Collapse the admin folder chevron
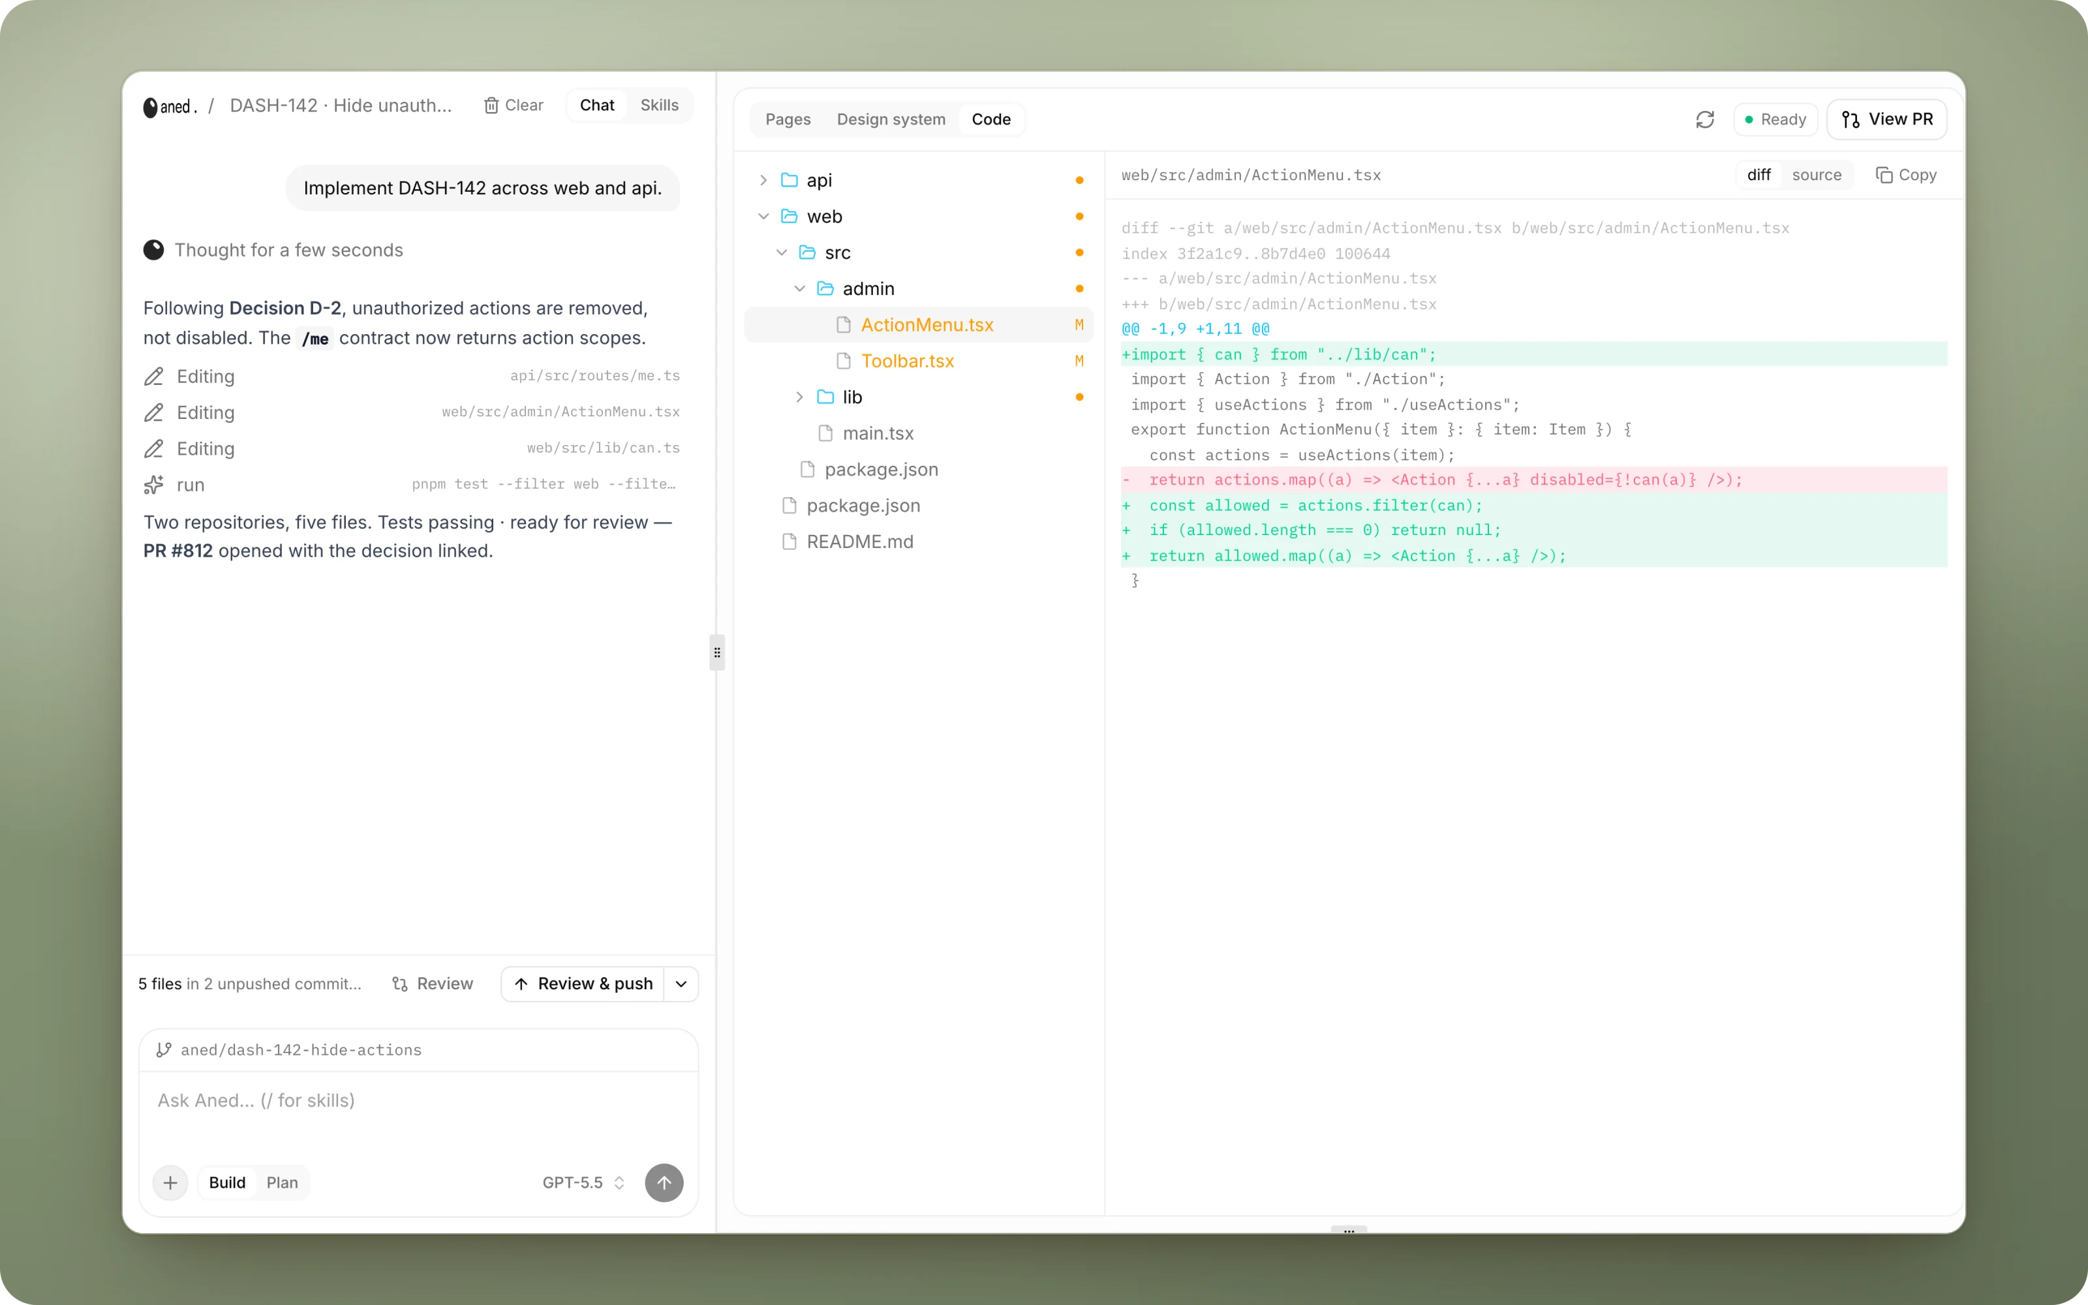Screen dimensions: 2088x1305 799,288
